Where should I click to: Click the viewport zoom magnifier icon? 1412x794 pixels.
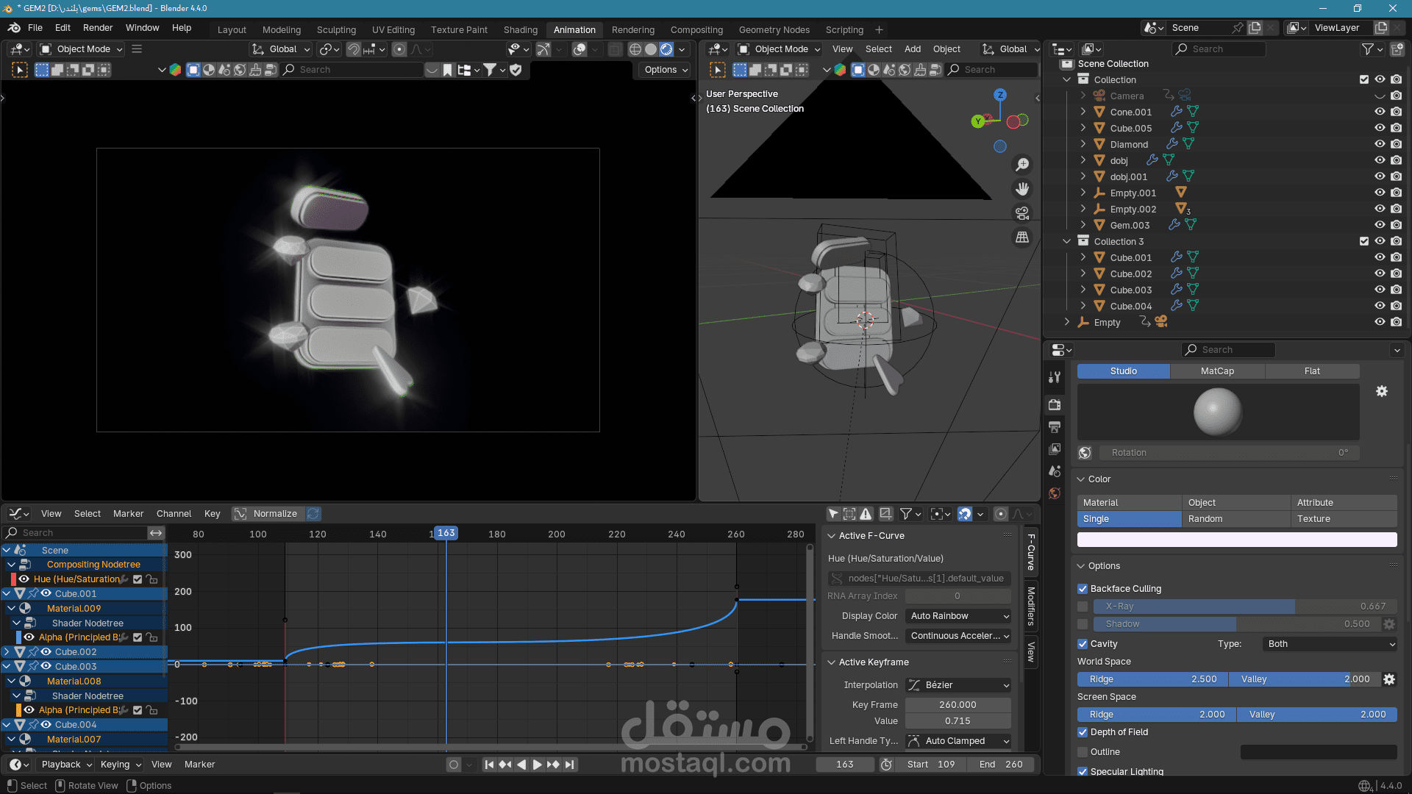coord(1022,165)
